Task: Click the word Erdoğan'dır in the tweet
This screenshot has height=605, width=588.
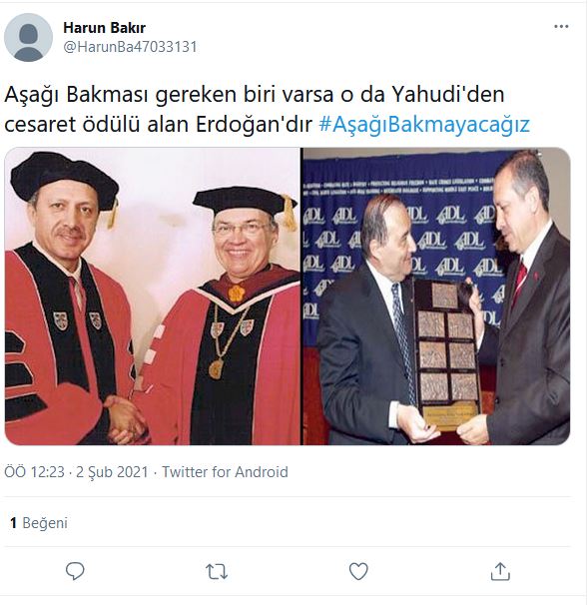Action: pyautogui.click(x=254, y=125)
